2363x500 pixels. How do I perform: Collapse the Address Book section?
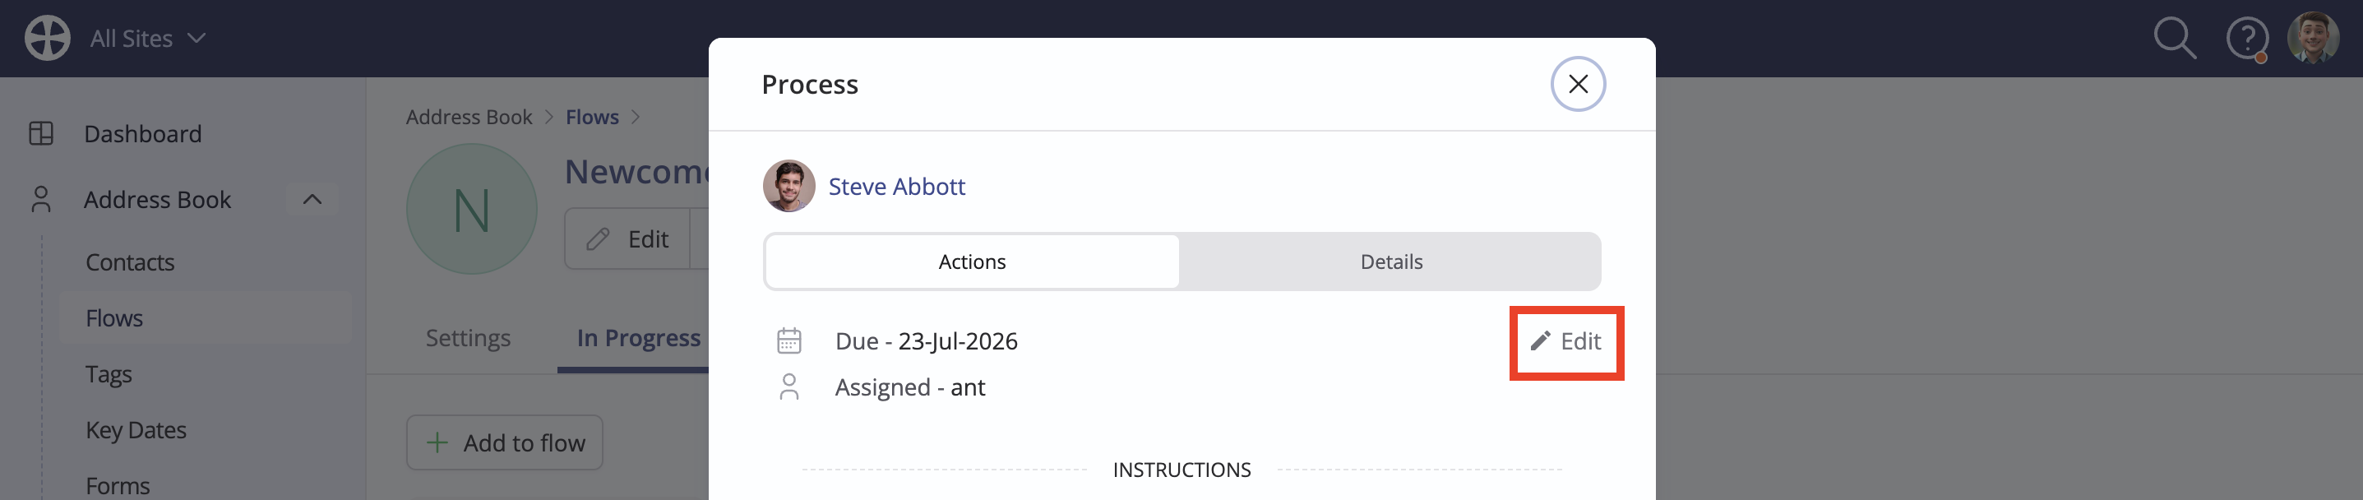[312, 199]
